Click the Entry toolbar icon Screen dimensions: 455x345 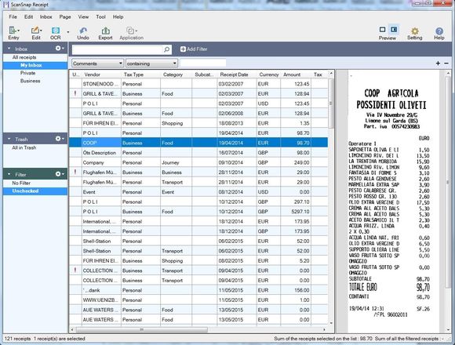[x=13, y=30]
